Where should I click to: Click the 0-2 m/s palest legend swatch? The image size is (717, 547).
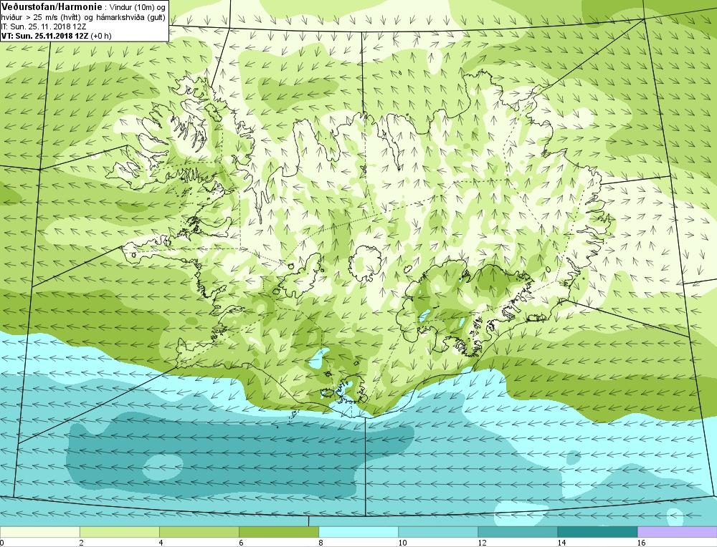(x=39, y=532)
